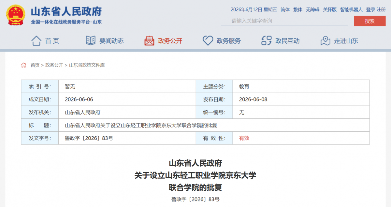The width and height of the screenshot is (391, 207).
Task: Click the breadcrumb home icon
Action: 23,65
